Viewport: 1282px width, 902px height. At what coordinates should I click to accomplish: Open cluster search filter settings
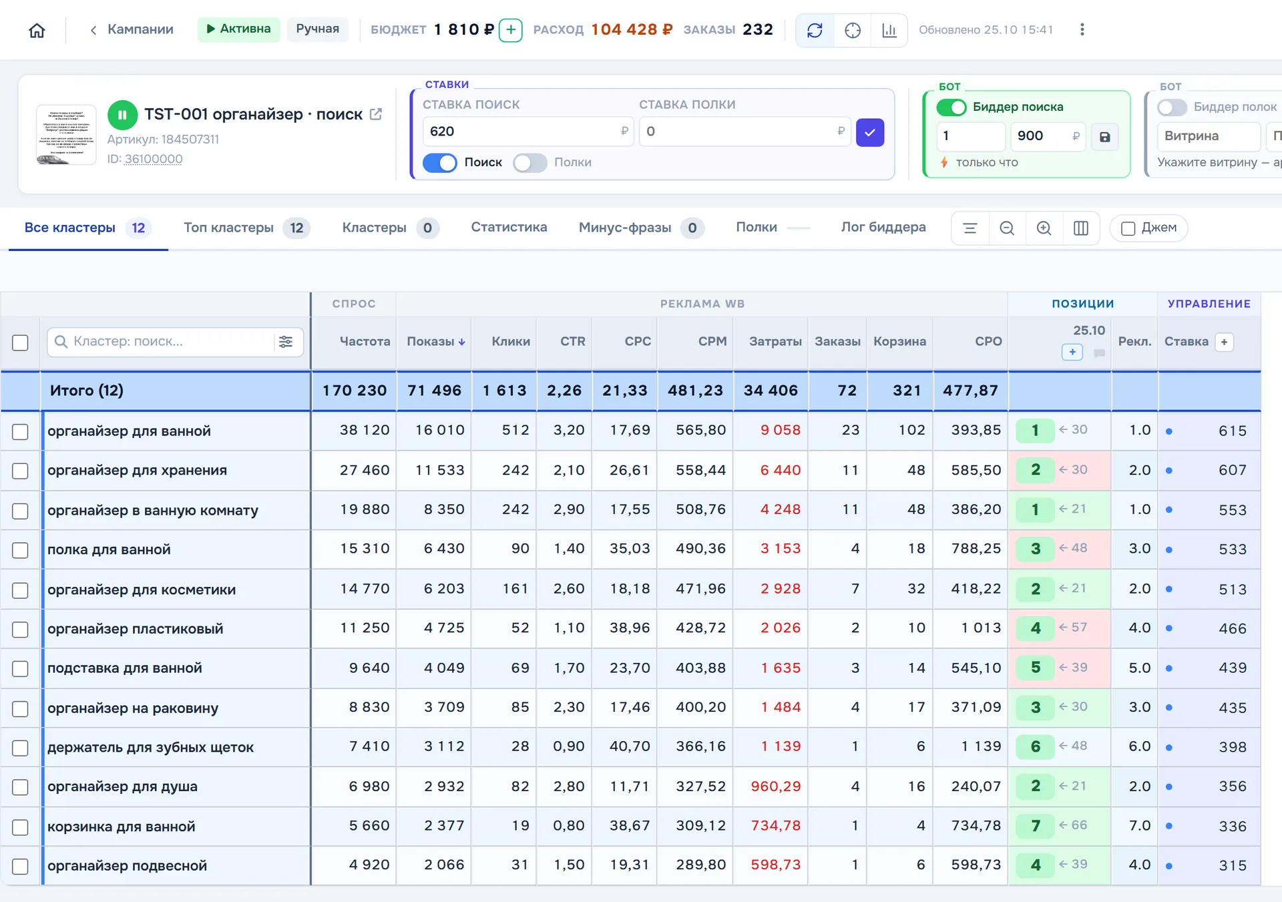coord(286,342)
